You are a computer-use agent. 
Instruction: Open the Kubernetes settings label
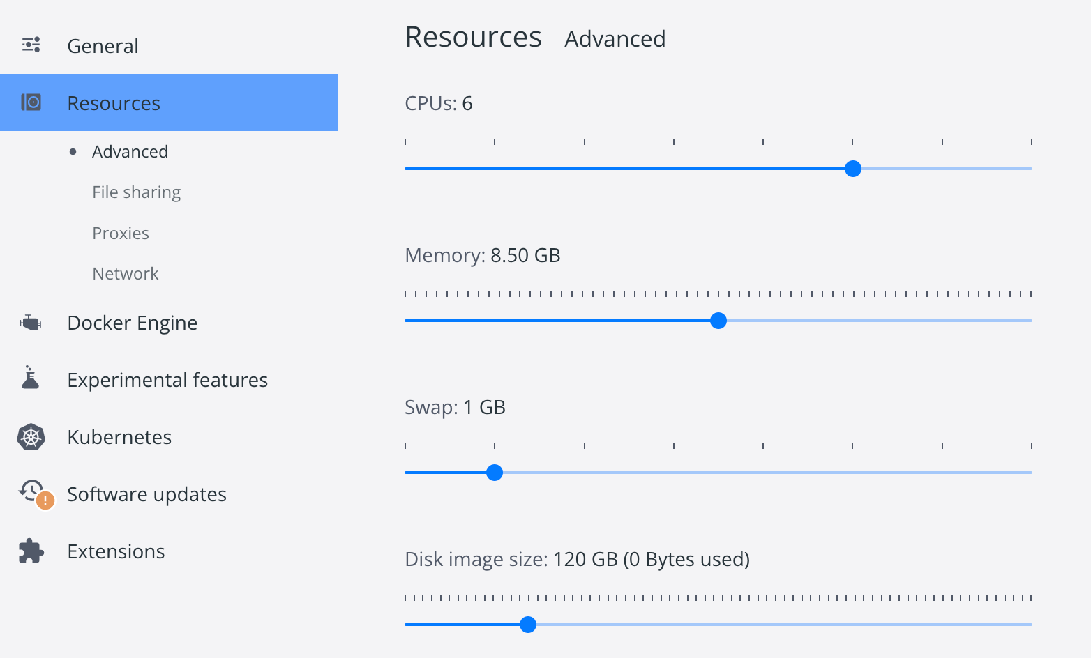[x=119, y=437]
